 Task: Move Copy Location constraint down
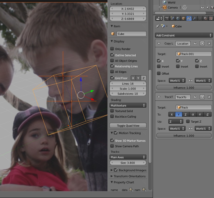click(202, 43)
